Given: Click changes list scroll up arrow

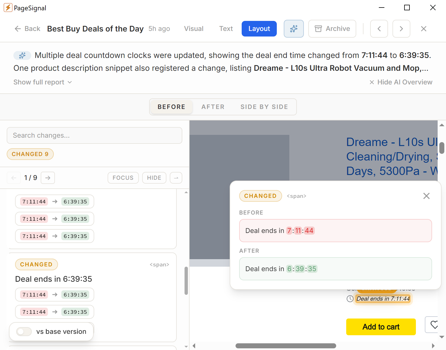Looking at the screenshot, I should point(186,192).
